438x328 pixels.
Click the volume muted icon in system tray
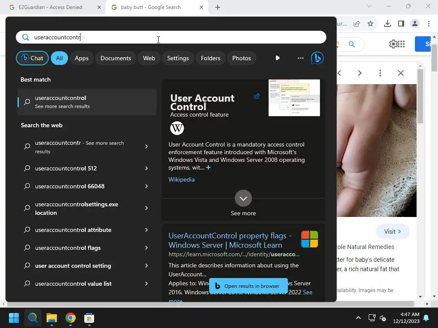(383, 318)
